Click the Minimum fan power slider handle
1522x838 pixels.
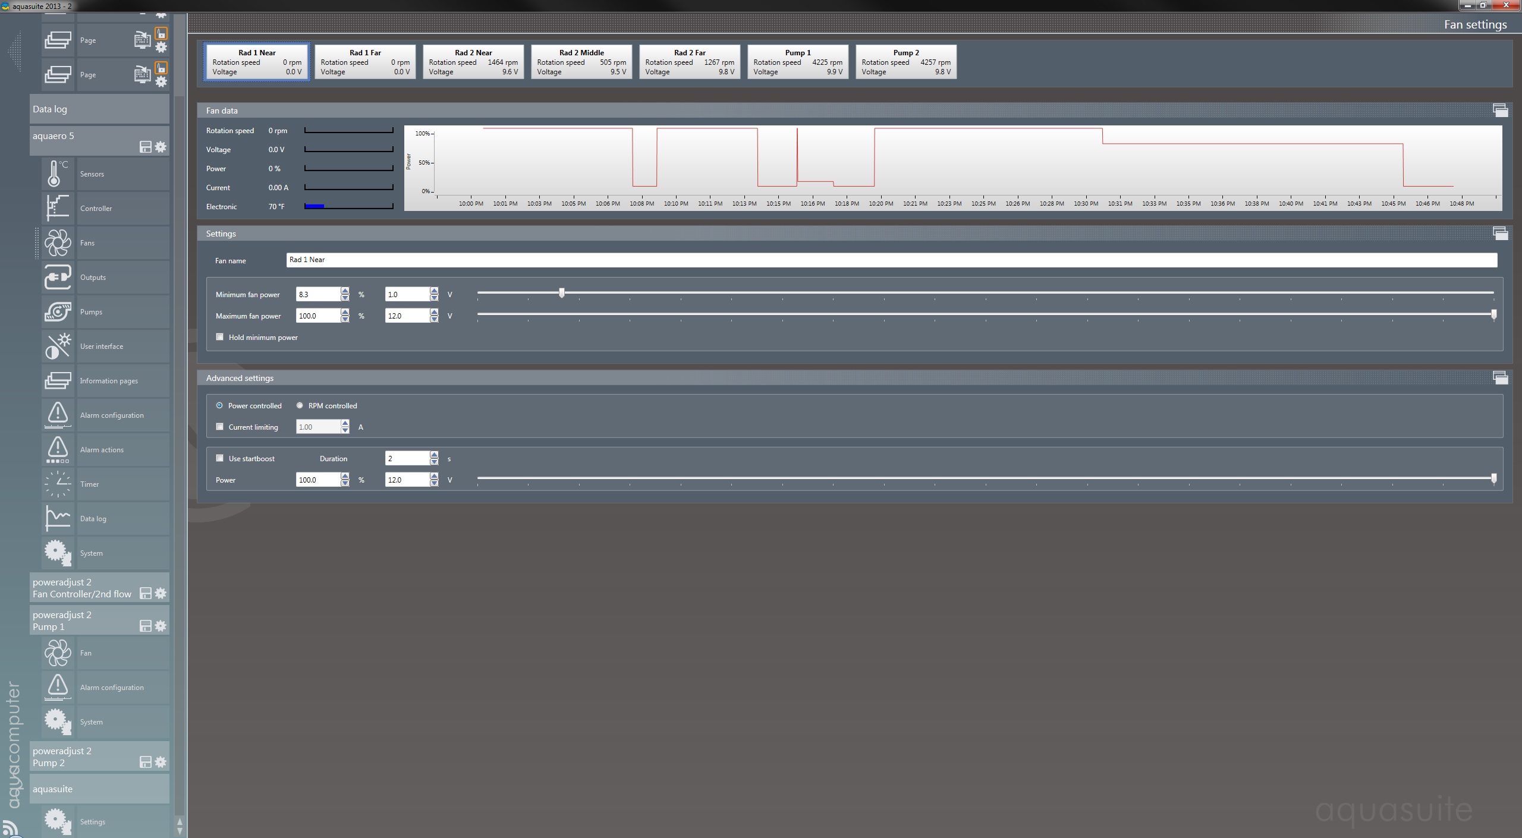click(562, 293)
